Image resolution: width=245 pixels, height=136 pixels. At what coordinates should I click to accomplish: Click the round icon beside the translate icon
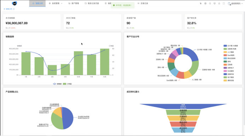click(205, 4)
